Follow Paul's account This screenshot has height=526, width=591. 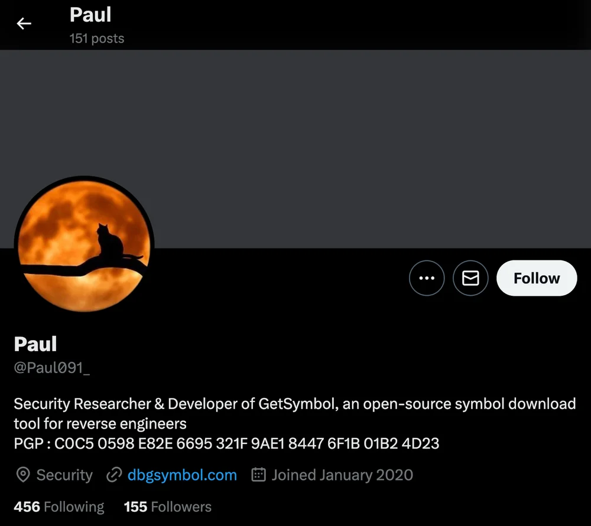point(537,278)
